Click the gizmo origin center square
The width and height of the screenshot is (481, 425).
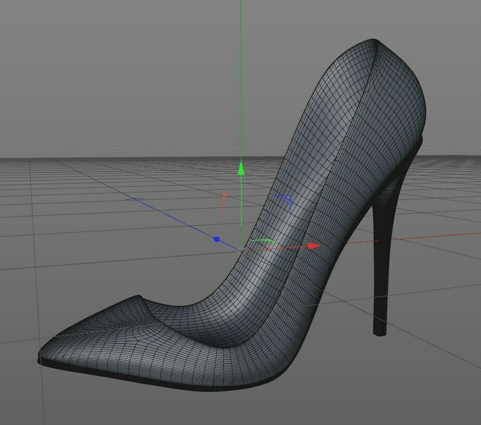[241, 251]
